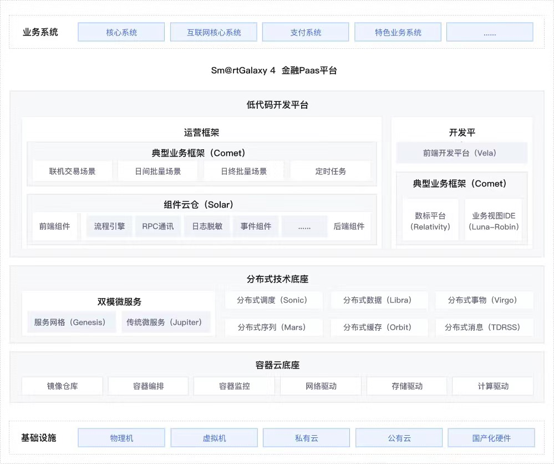Open the 国产化硬件 option

[491, 437]
